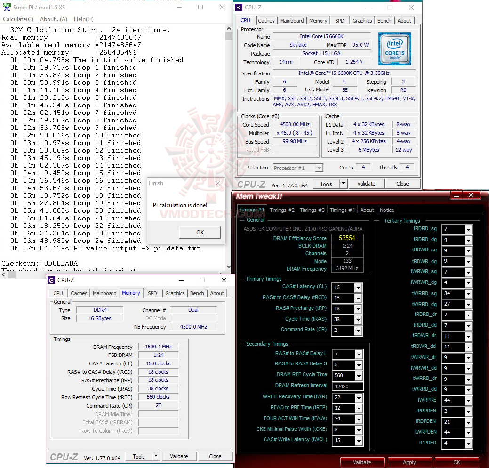489x468 pixels.
Task: Click the Intel CORE i5 badge in CPU-Z
Action: [394, 49]
